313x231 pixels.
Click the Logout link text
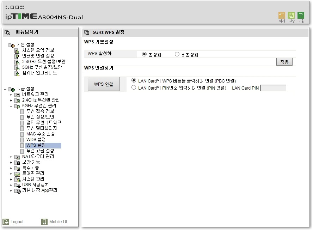(17, 222)
